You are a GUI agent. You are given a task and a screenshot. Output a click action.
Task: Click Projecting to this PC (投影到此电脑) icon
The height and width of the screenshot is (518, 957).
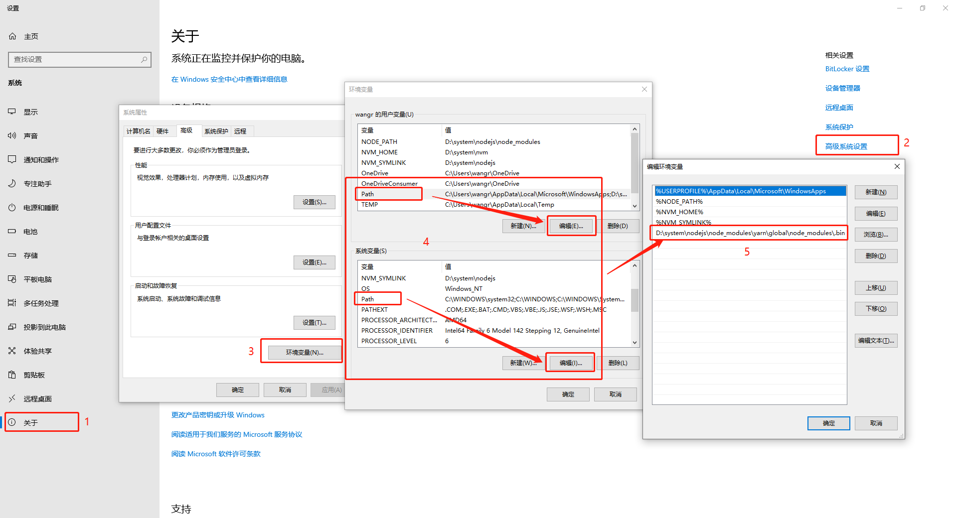(x=12, y=327)
